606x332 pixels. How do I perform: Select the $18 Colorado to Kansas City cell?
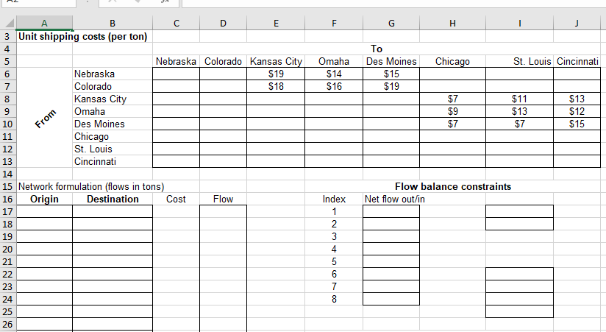click(276, 86)
